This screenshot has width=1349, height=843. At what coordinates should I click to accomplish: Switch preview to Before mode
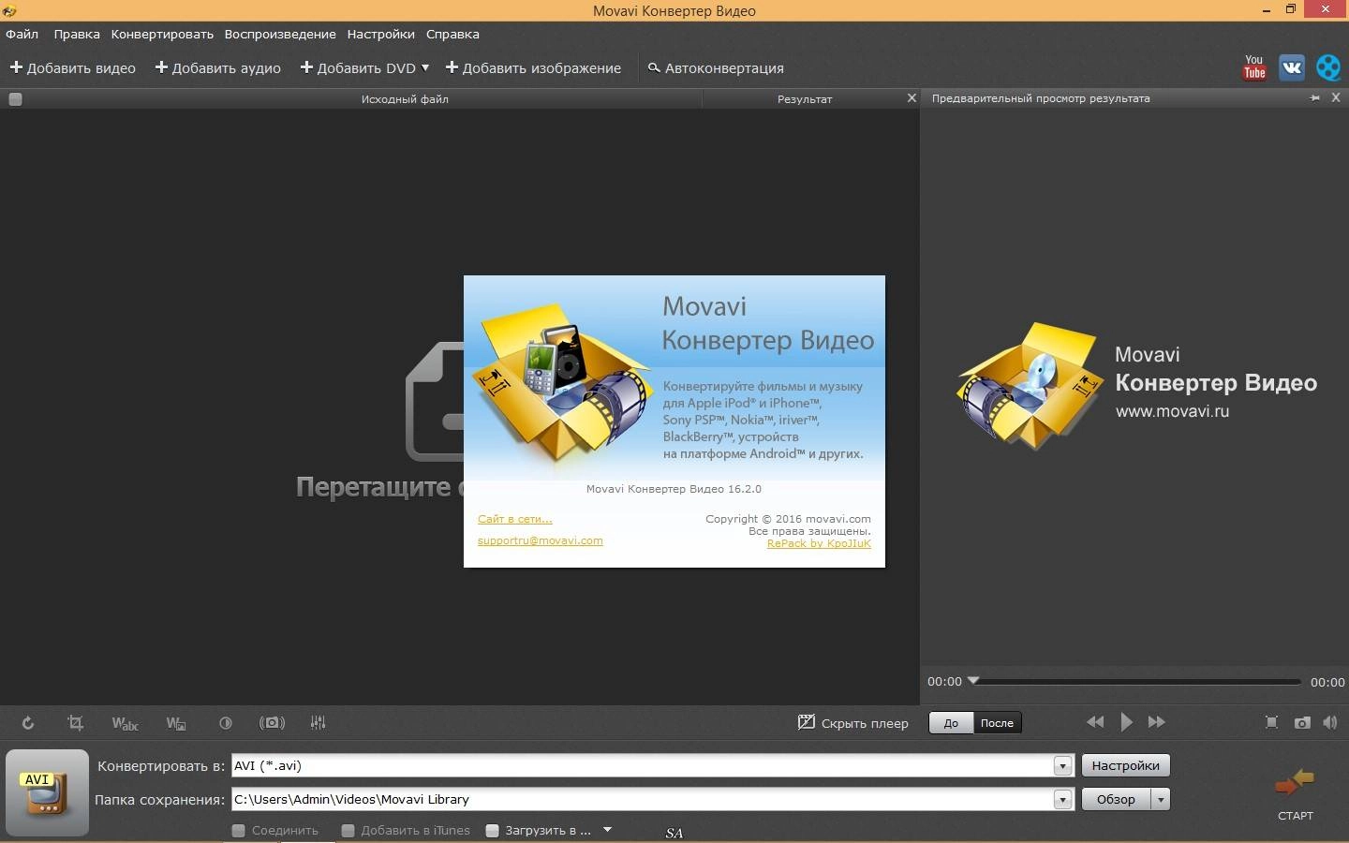coord(951,723)
